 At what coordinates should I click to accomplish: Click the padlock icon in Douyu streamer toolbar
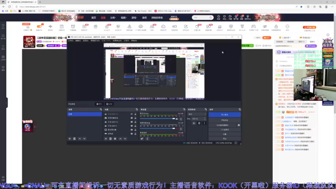(276, 26)
